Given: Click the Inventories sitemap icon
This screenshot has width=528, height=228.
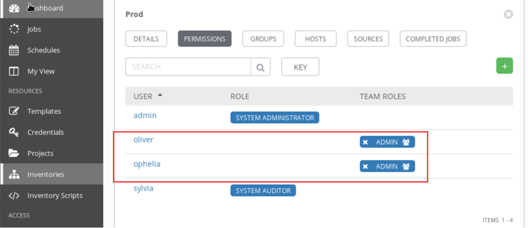Looking at the screenshot, I should [x=14, y=174].
